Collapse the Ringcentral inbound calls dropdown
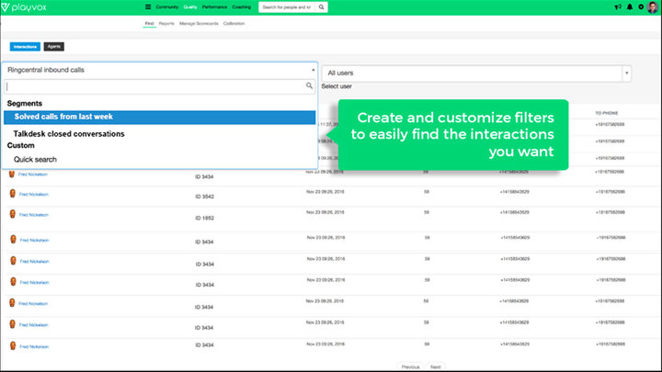 (314, 69)
